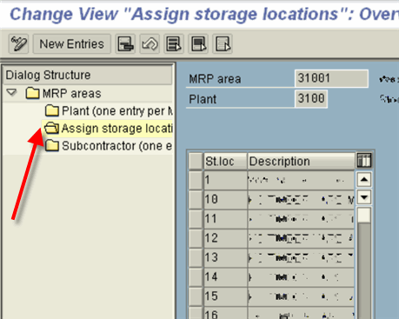Click the display/change toggle pencil icon
Viewport: 399px width, 319px height.
tap(18, 44)
